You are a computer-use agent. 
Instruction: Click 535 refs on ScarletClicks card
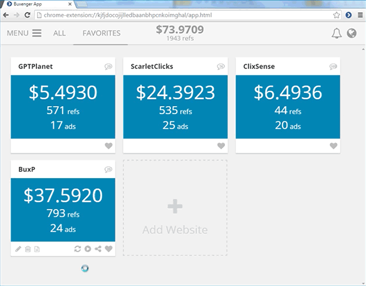click(175, 110)
